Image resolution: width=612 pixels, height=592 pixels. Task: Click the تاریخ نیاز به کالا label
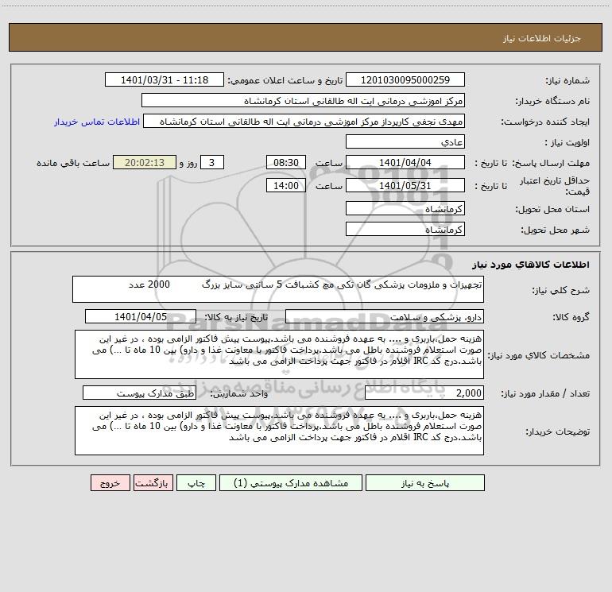pos(237,317)
